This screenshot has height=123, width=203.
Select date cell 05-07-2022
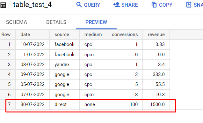coord(33,84)
